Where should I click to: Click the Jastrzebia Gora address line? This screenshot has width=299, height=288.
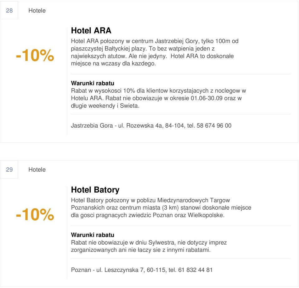151,126
